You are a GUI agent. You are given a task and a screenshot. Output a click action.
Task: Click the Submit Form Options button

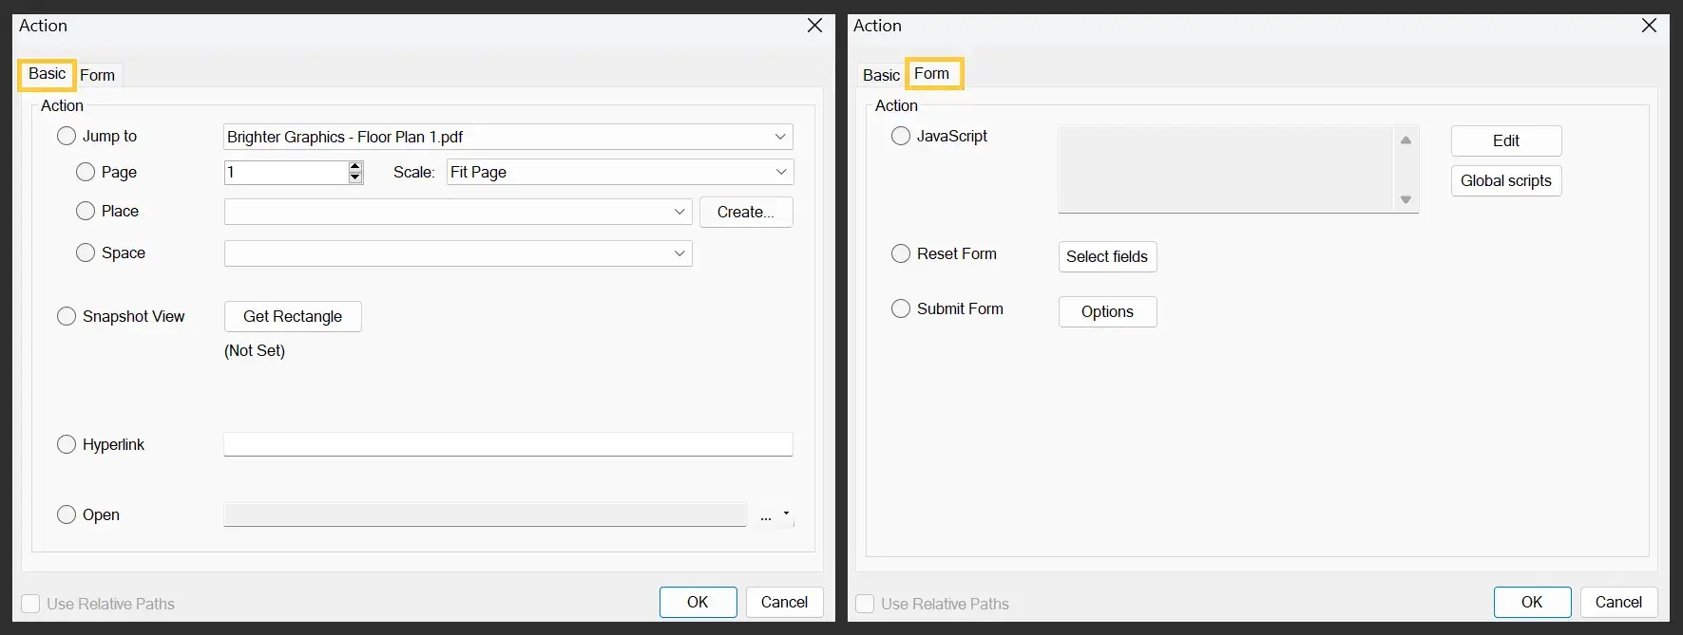1107,311
